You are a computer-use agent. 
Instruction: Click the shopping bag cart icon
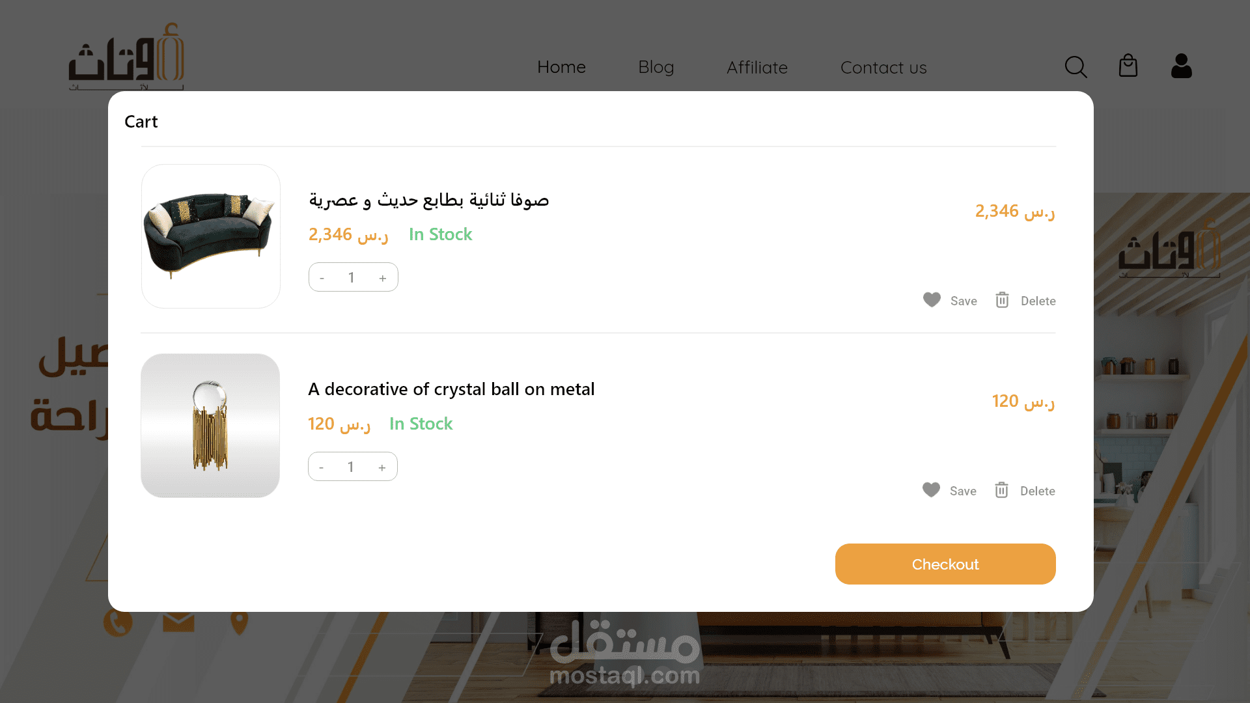coord(1128,66)
